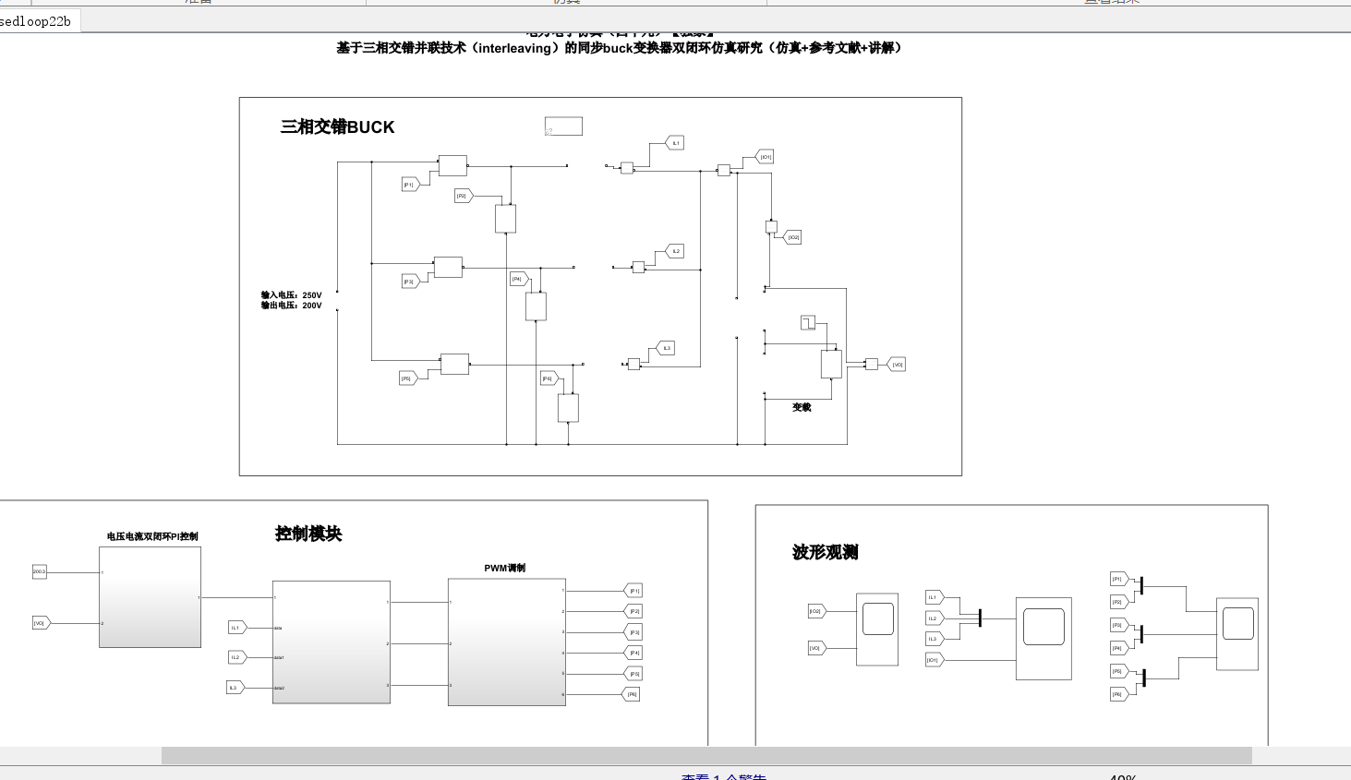Select the IO1 From tag in the 波形观测 area
This screenshot has height=780, width=1351.
tap(935, 660)
